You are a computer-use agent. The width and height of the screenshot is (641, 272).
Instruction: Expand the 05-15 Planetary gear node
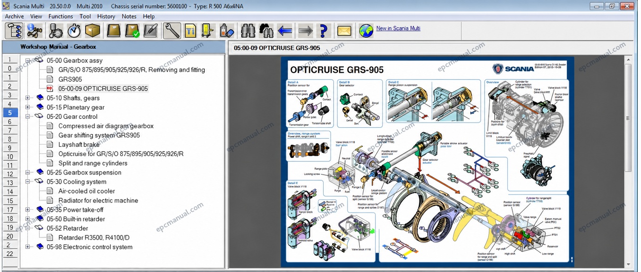point(28,107)
